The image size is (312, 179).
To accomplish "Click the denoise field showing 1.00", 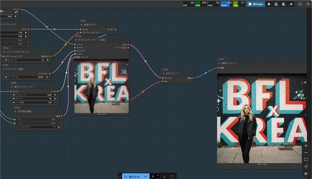I will [x=34, y=102].
